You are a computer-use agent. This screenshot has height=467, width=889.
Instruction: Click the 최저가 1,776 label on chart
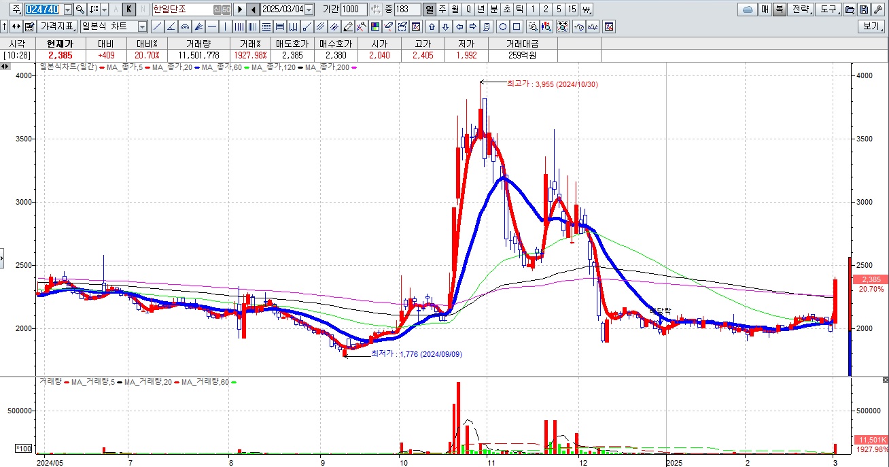[417, 354]
